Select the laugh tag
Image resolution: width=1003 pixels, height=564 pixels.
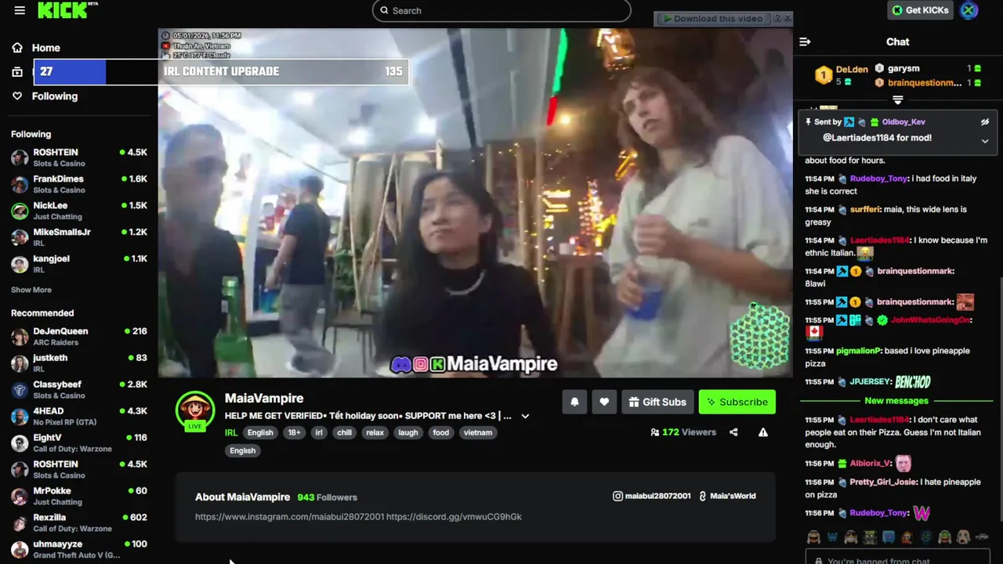(408, 432)
